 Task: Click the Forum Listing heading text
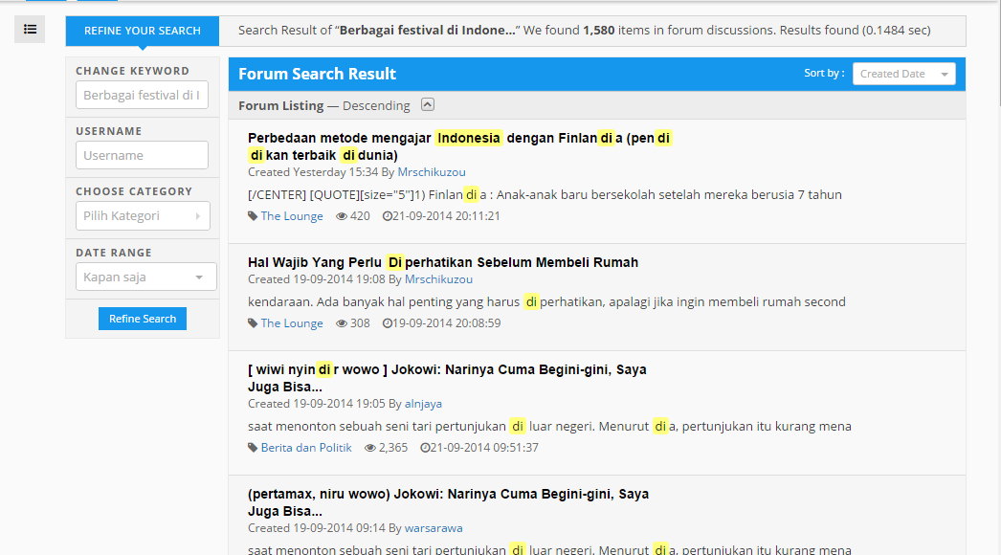click(281, 106)
